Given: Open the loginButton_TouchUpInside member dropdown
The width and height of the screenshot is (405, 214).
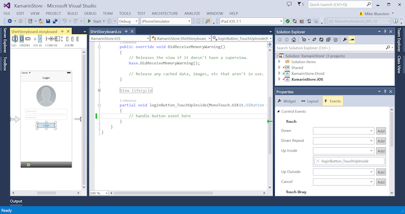Looking at the screenshot, I should coord(242,38).
